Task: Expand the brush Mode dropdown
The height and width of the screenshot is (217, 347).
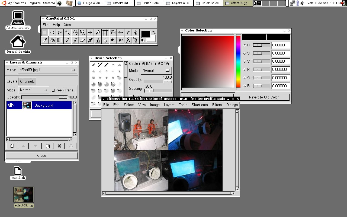Action: 156,71
